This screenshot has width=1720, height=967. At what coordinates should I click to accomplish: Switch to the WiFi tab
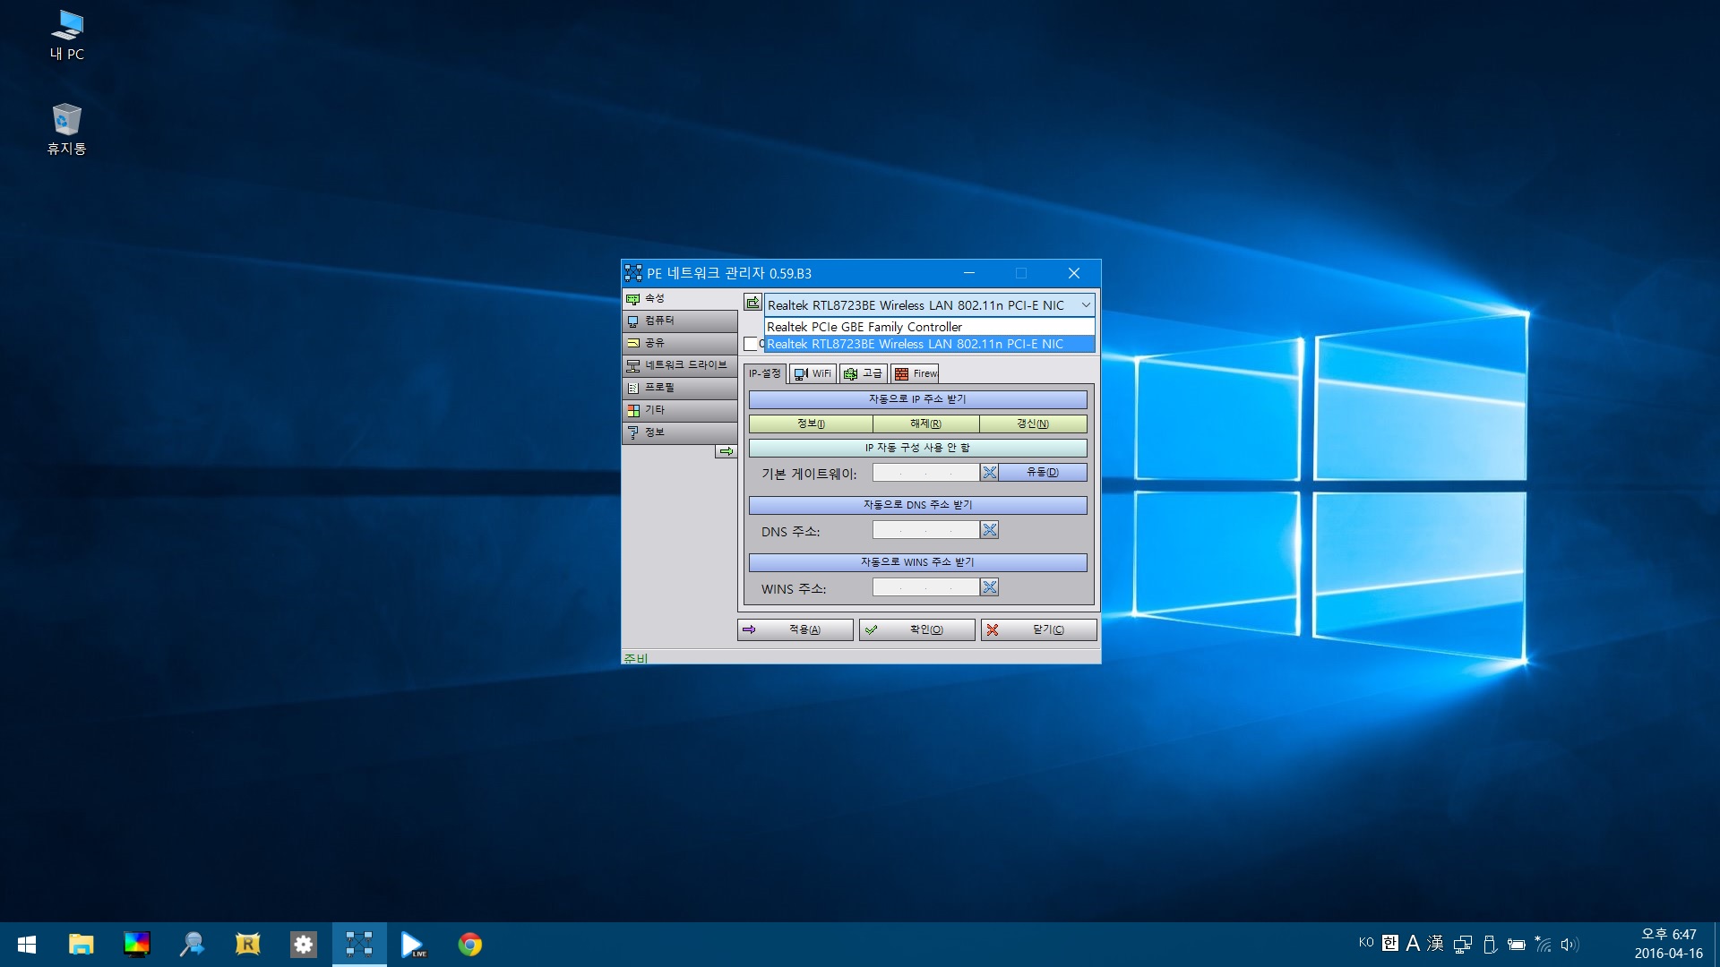click(x=813, y=374)
